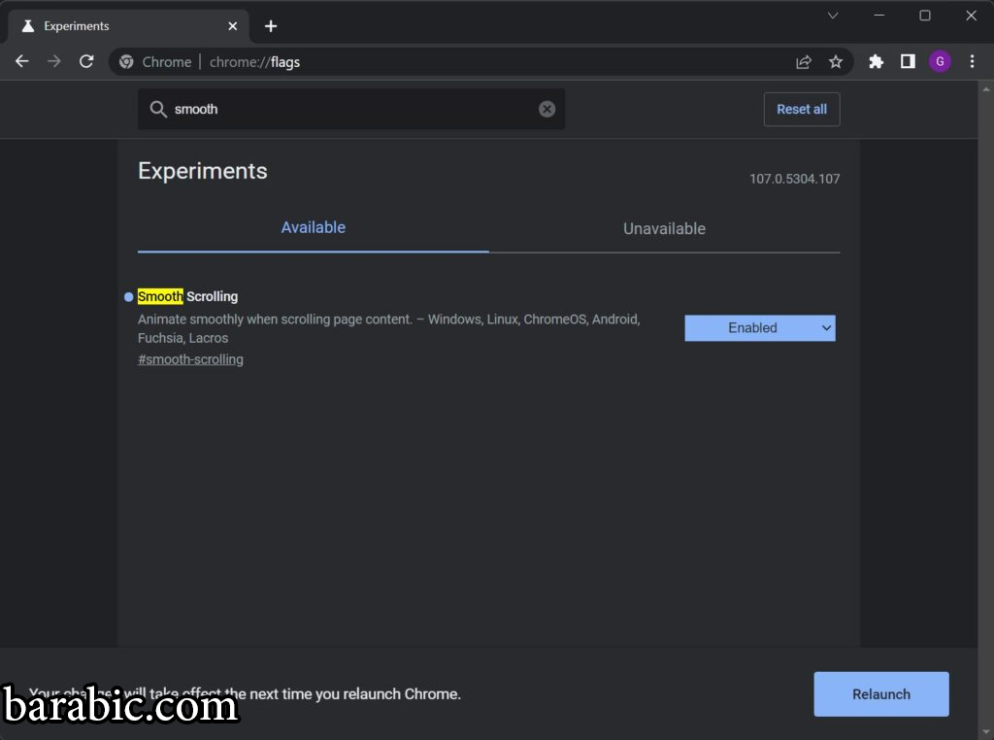Image resolution: width=994 pixels, height=740 pixels.
Task: Switch to the Available tab
Action: coord(314,227)
